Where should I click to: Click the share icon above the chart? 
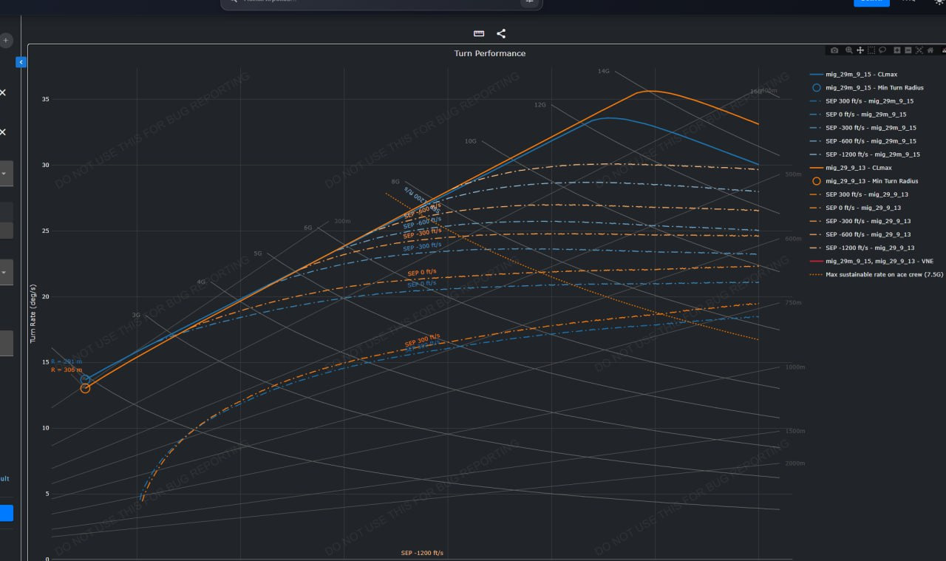pos(501,34)
